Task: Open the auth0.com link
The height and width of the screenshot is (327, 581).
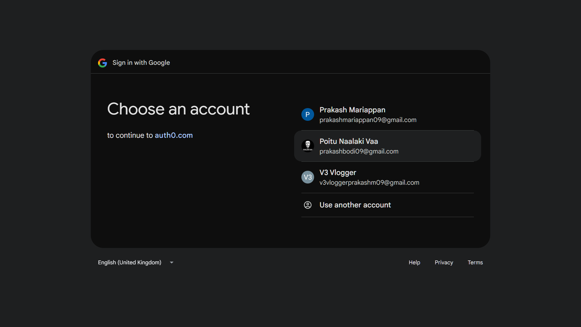Action: click(173, 135)
